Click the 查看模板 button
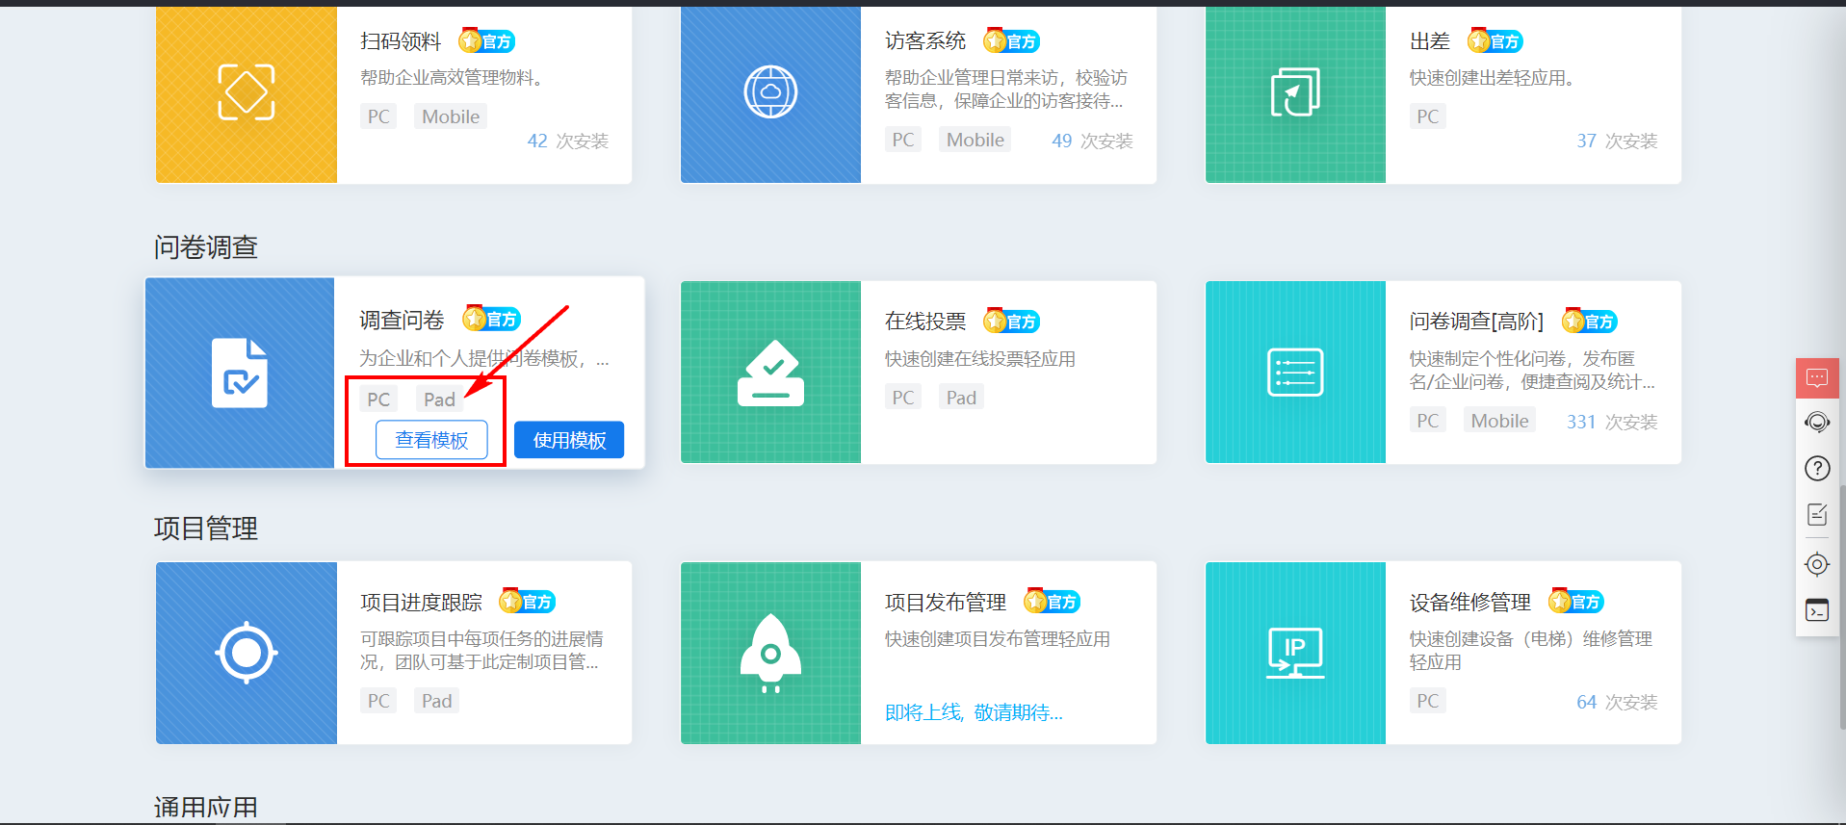 (431, 440)
